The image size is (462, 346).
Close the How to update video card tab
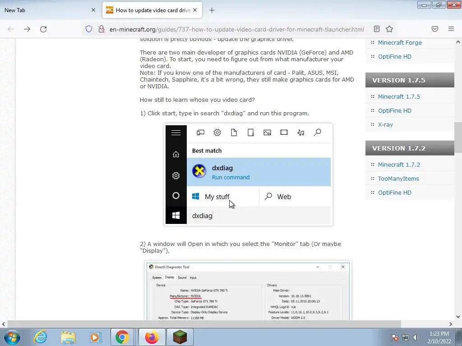click(195, 10)
